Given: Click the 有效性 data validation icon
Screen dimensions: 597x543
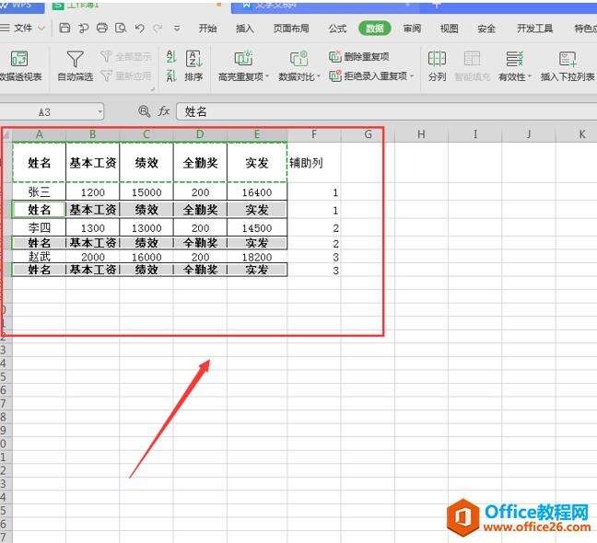Looking at the screenshot, I should click(x=514, y=59).
